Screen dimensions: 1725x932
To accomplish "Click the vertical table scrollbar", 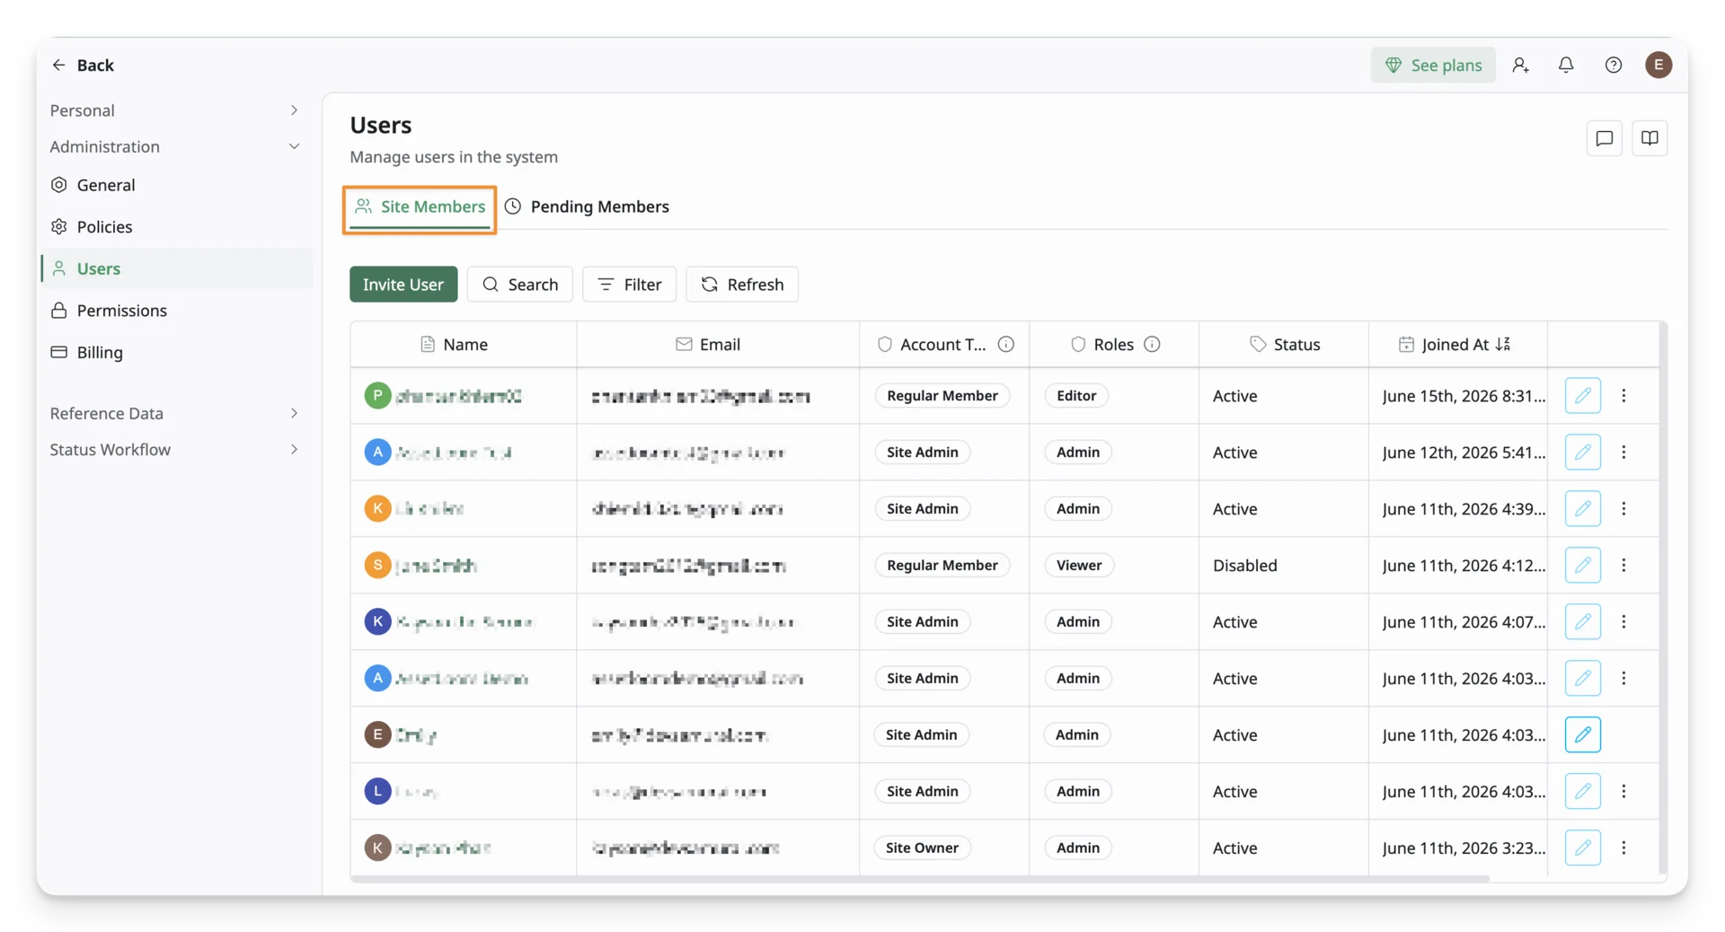I will [1663, 597].
